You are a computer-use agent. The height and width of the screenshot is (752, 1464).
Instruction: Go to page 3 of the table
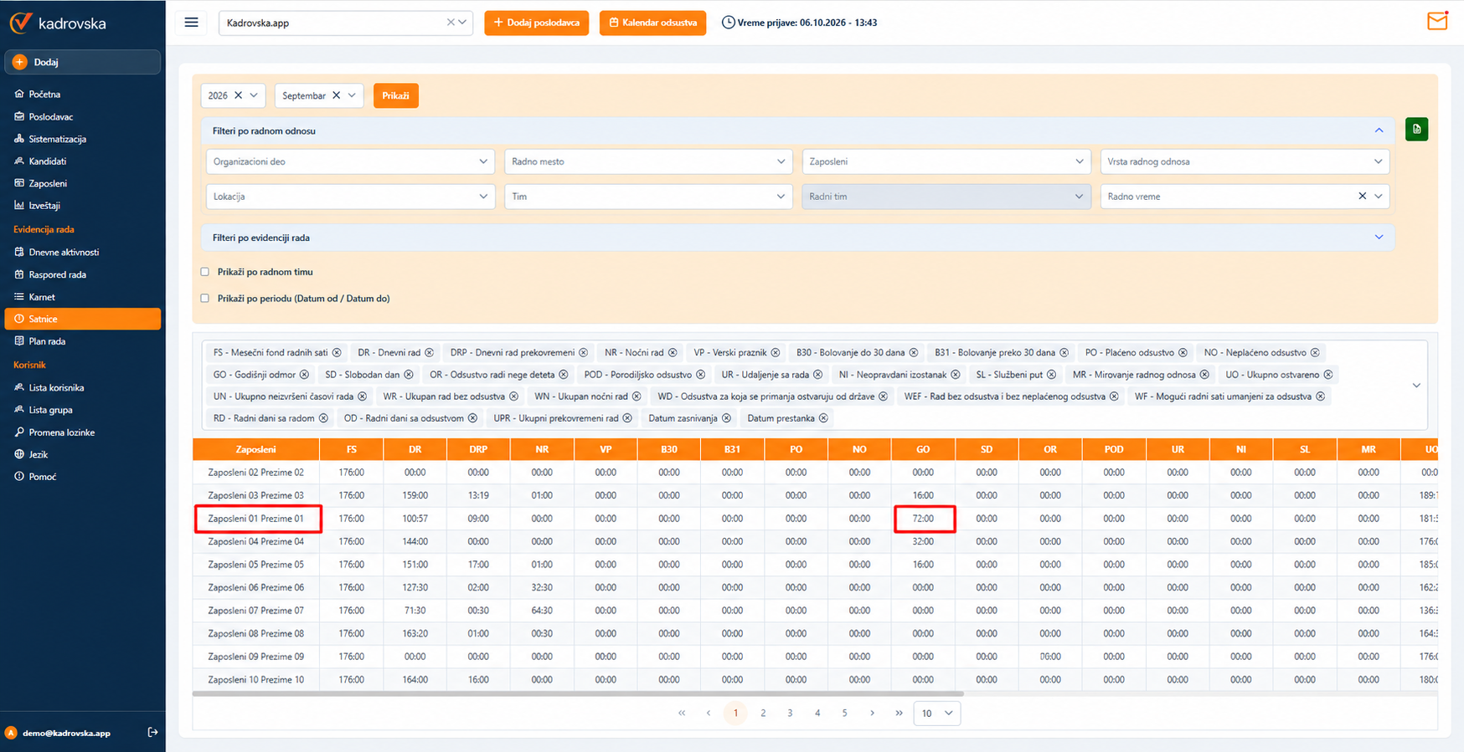(x=790, y=713)
